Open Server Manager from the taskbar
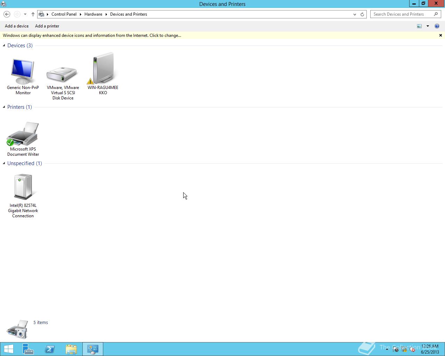 tap(28, 349)
